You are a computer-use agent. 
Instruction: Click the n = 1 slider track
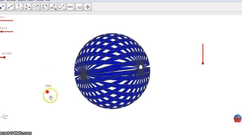click(6, 20)
